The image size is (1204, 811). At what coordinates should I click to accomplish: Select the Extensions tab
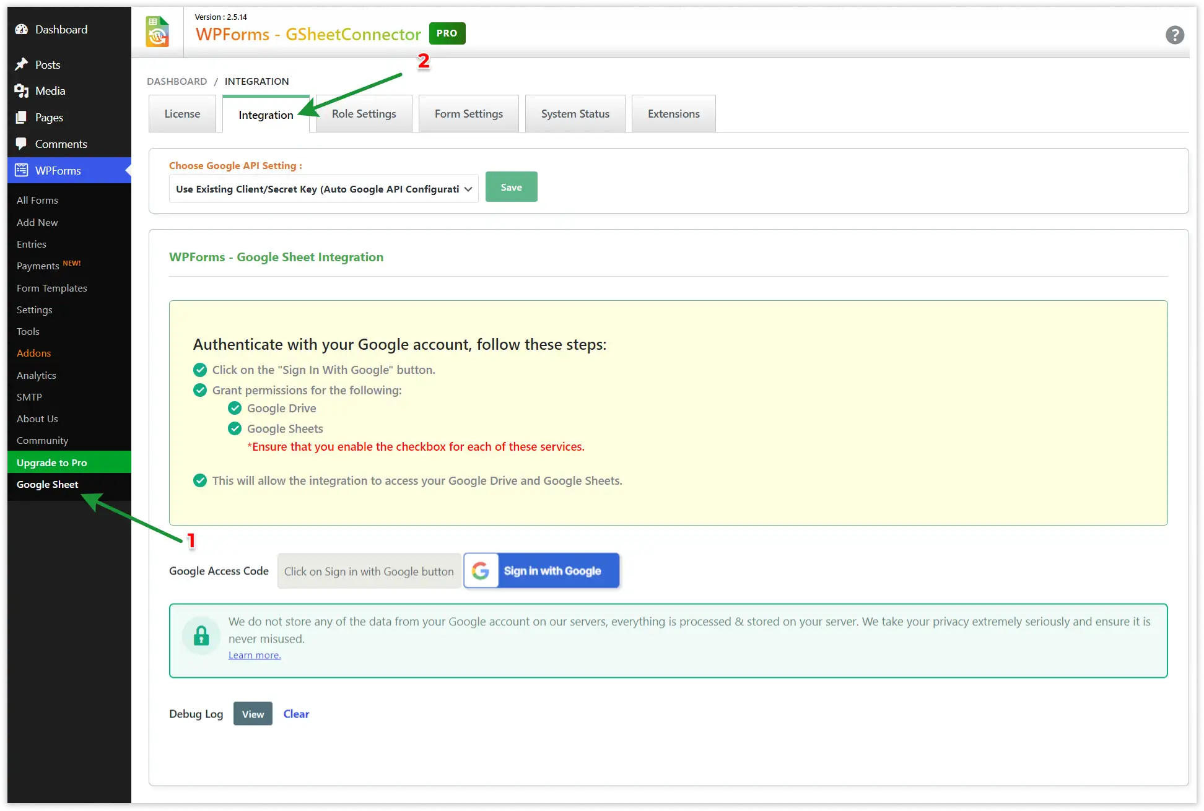click(673, 113)
